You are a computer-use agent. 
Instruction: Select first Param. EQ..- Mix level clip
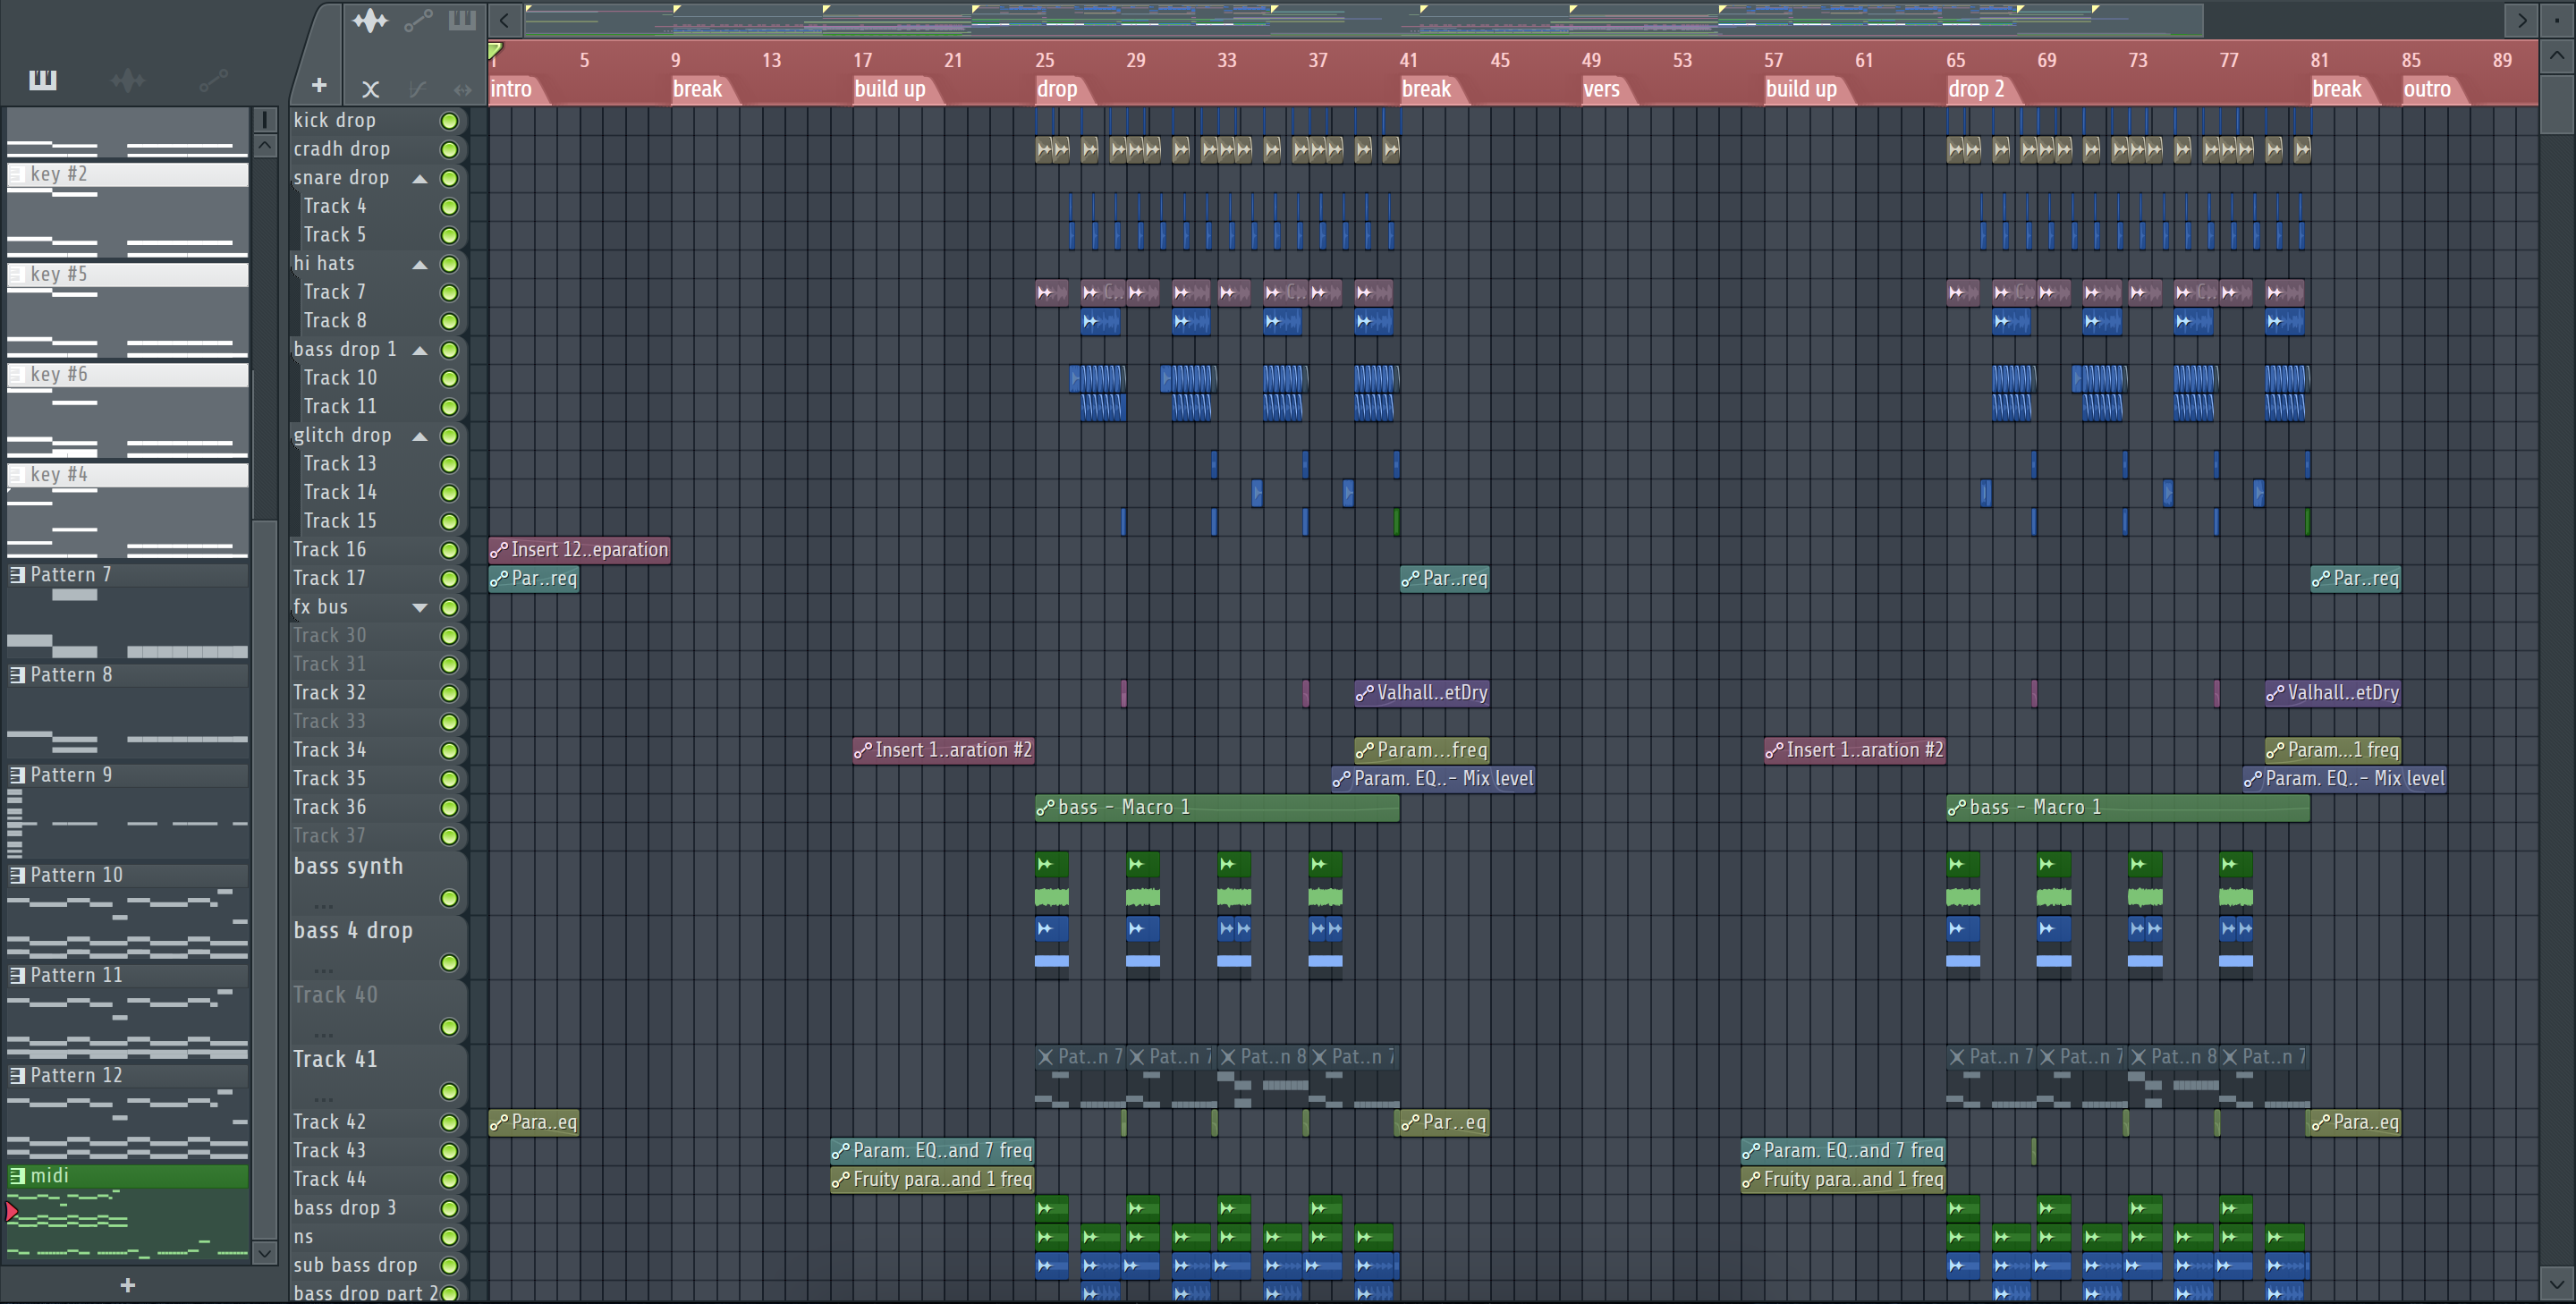(1433, 779)
